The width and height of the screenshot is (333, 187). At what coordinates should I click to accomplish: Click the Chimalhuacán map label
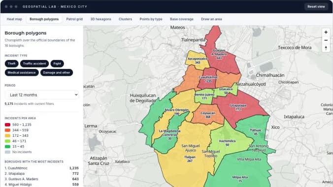[270, 75]
